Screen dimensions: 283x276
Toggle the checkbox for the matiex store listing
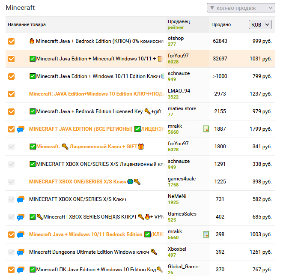pyautogui.click(x=12, y=111)
